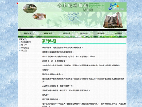Expand the icon beside 碩士生
Screen dimensions: 142x107
click(x=20, y=50)
